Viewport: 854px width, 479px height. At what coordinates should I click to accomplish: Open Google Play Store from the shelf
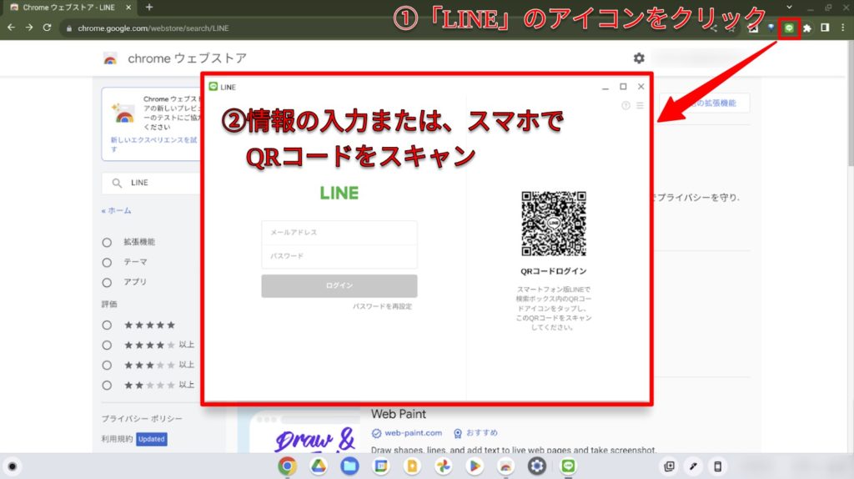click(474, 466)
